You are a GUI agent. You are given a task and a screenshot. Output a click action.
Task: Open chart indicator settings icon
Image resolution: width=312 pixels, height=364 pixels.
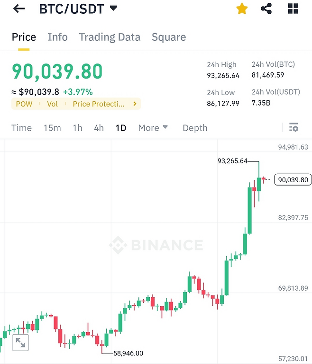tap(294, 127)
